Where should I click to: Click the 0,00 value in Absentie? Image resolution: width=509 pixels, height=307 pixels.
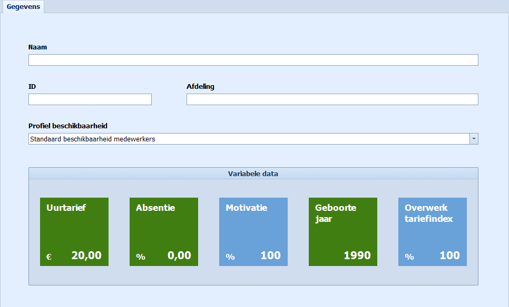pyautogui.click(x=179, y=255)
